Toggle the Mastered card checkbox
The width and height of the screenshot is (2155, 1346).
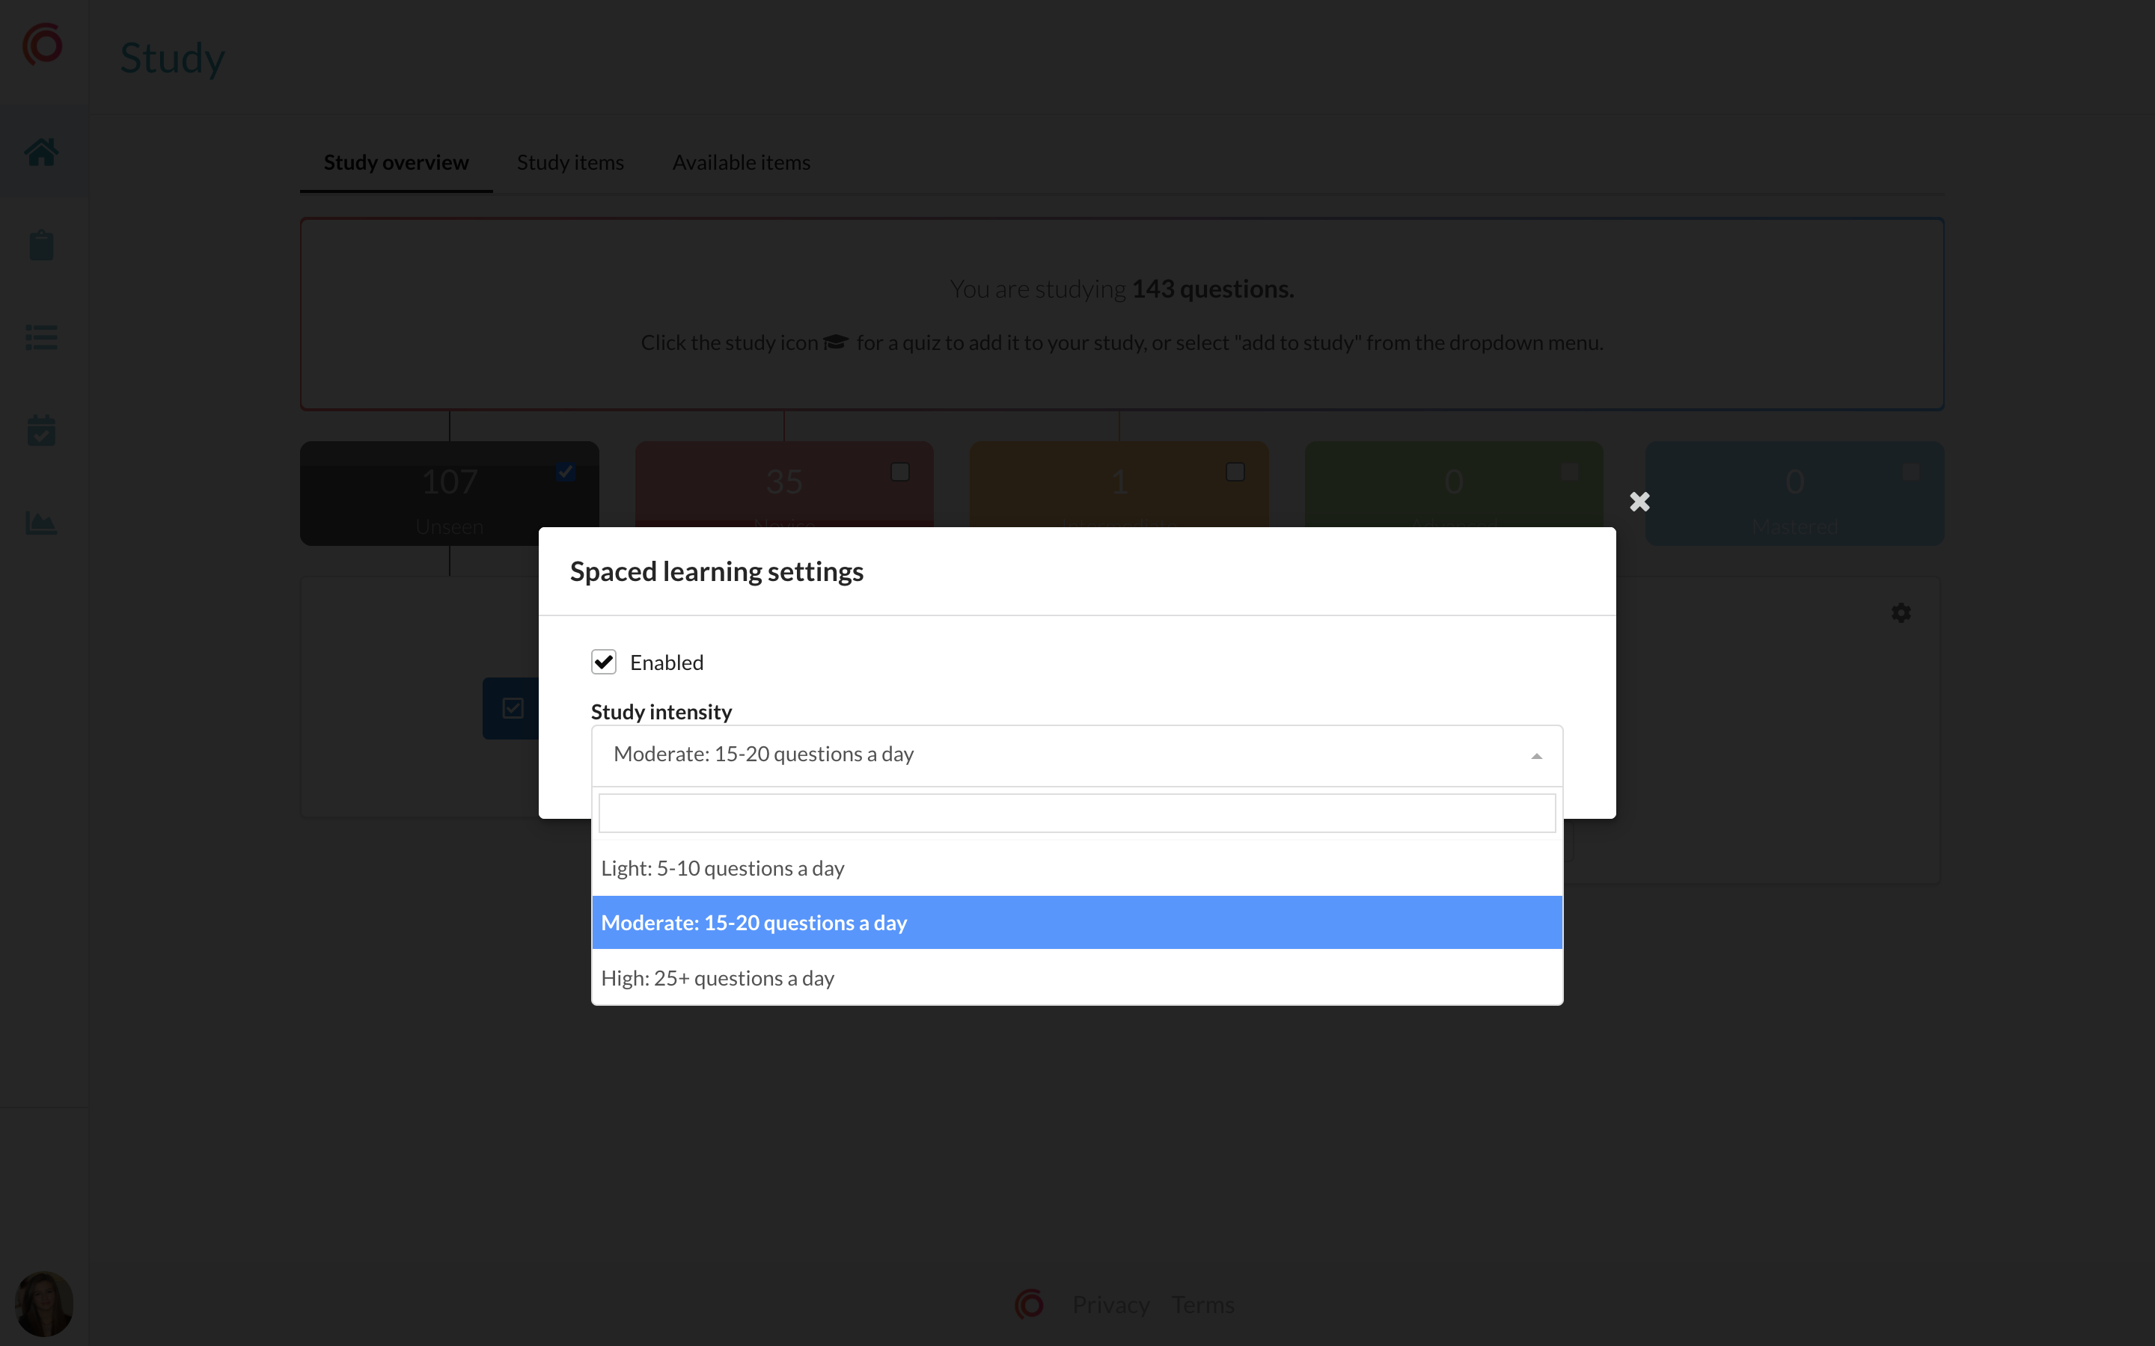coord(1911,472)
